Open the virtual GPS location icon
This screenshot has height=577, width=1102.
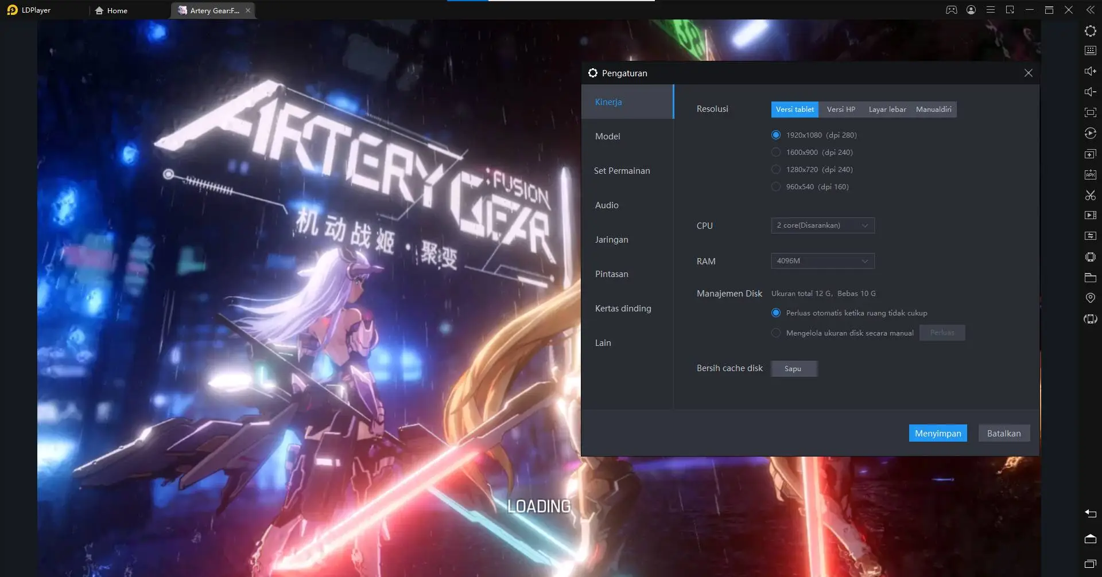(x=1090, y=298)
